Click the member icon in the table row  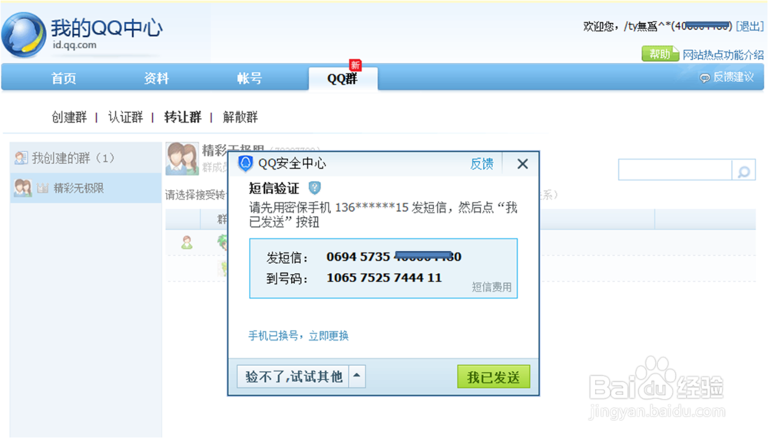(x=187, y=242)
